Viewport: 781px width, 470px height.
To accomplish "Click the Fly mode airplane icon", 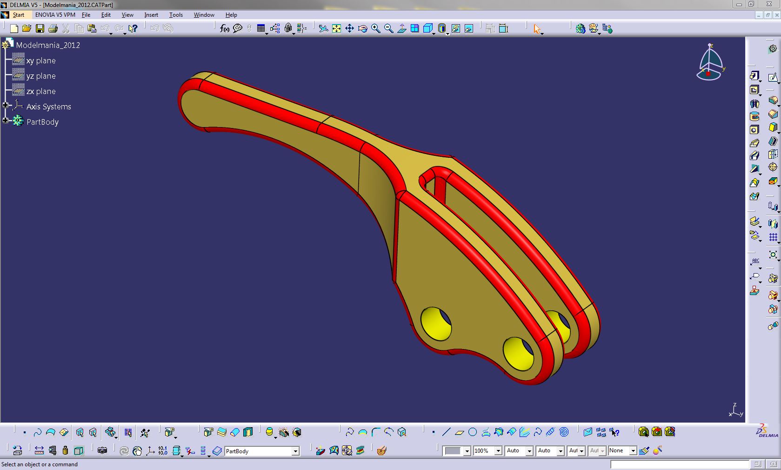I will (323, 29).
